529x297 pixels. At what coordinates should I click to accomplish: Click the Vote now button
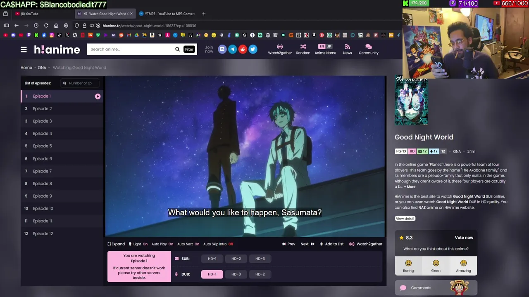click(464, 238)
